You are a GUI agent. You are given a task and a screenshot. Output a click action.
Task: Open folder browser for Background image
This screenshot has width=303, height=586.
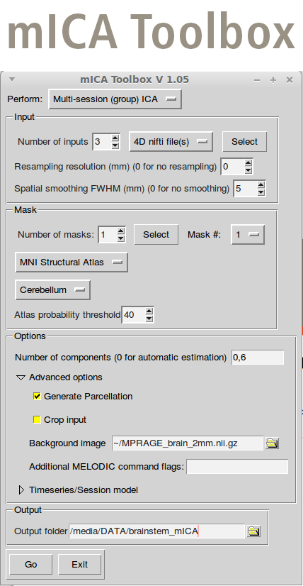click(x=272, y=443)
